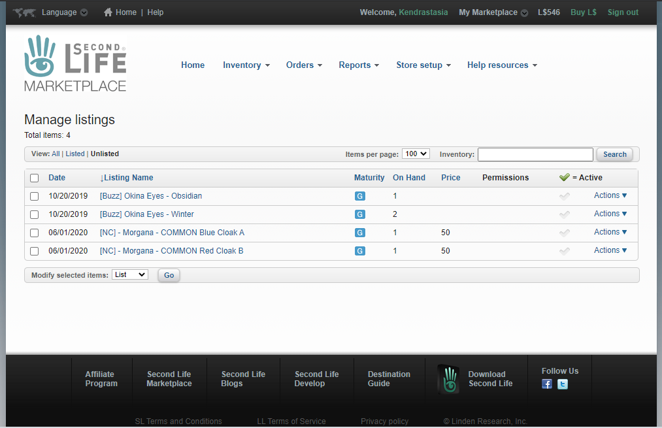Show All listings view
662x428 pixels.
coord(56,154)
